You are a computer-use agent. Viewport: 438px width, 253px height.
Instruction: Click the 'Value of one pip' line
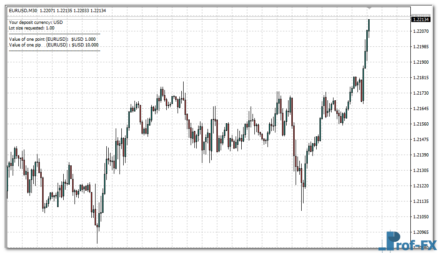pos(53,45)
